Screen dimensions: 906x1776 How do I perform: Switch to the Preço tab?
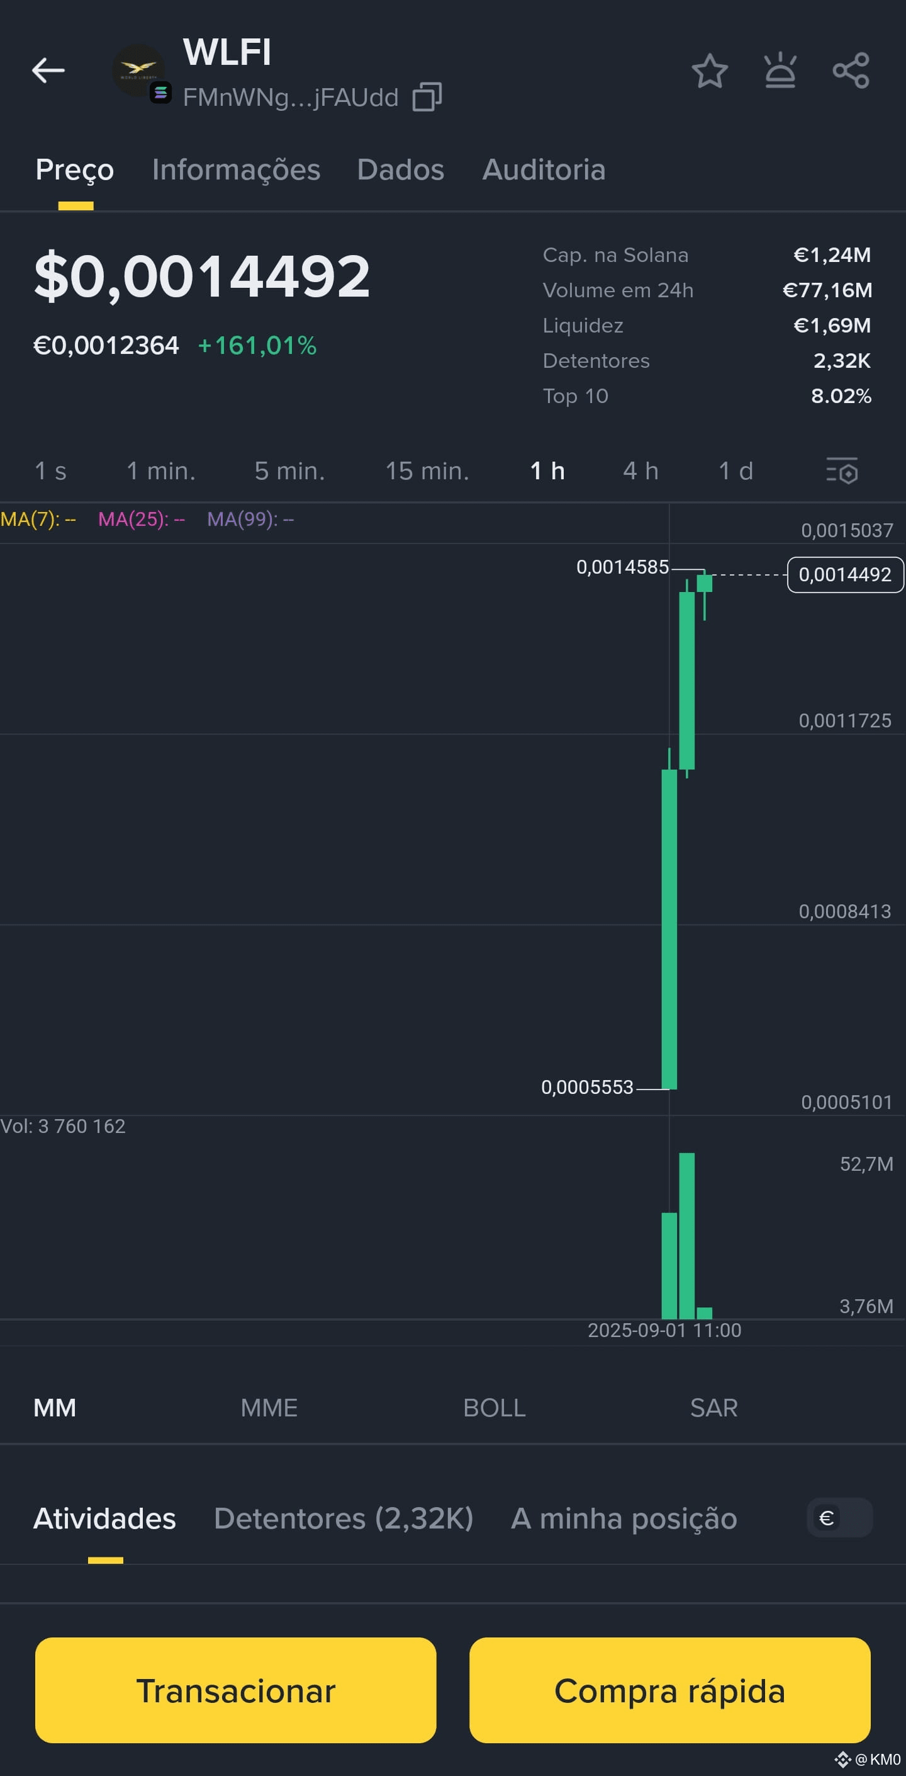click(x=75, y=169)
